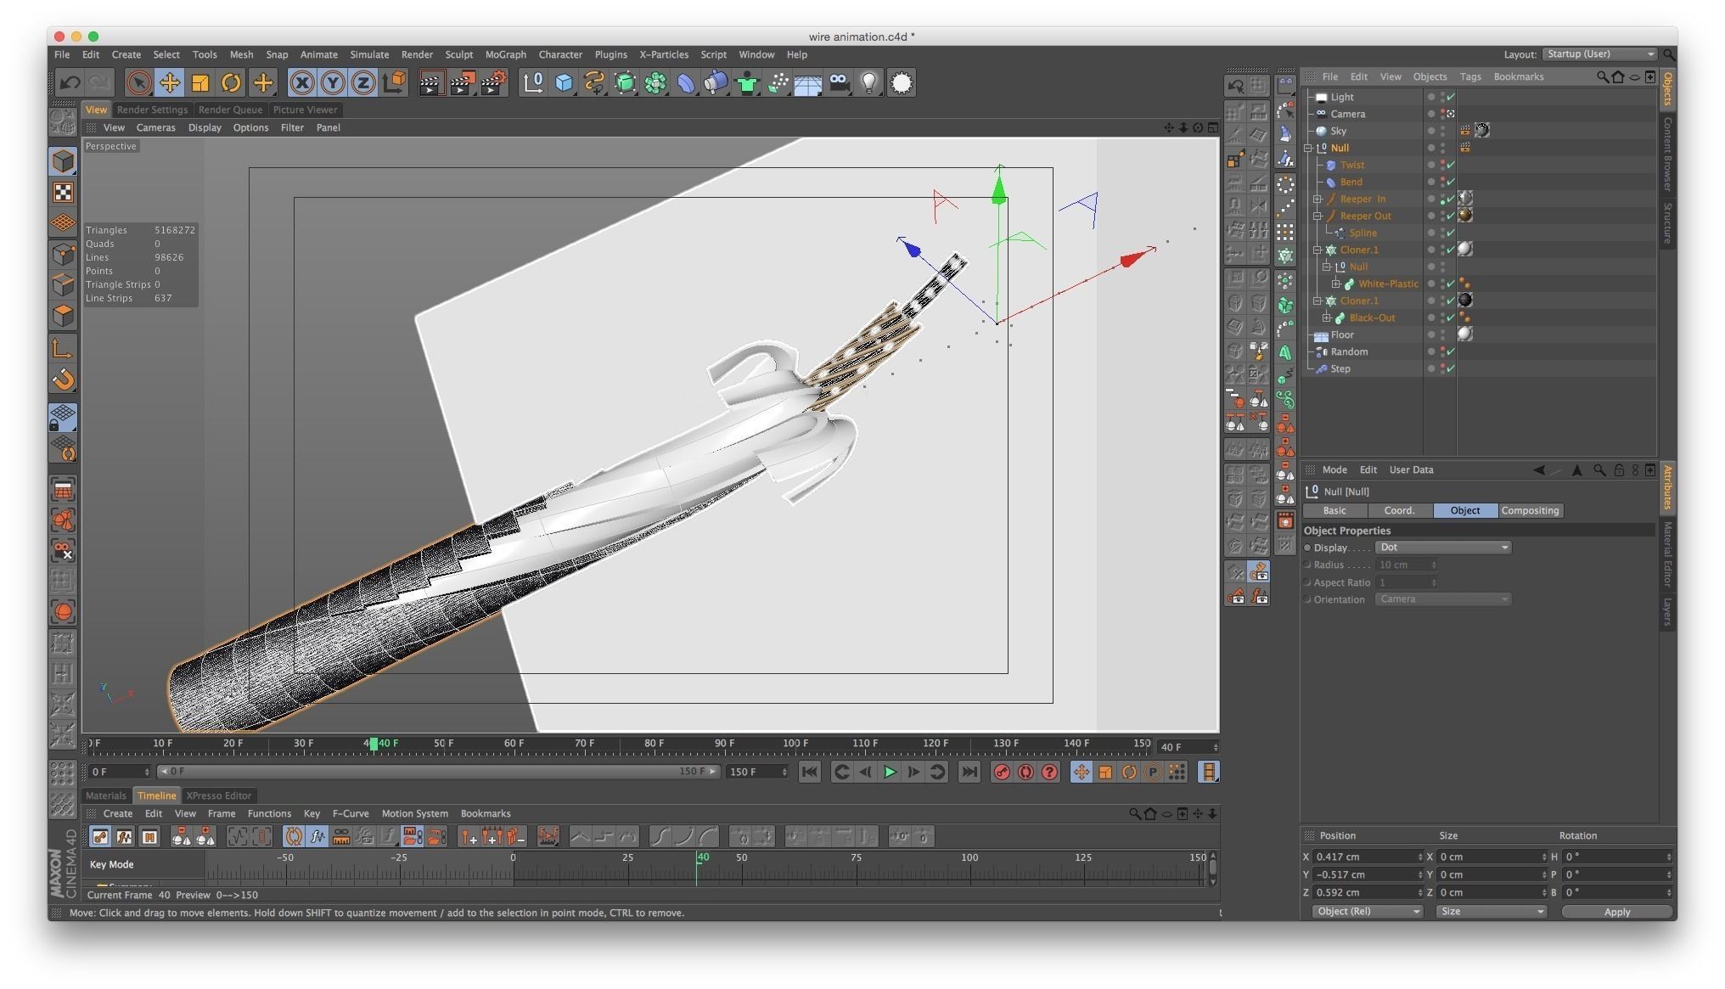Open the MoGraph menu
1725x989 pixels.
505,54
